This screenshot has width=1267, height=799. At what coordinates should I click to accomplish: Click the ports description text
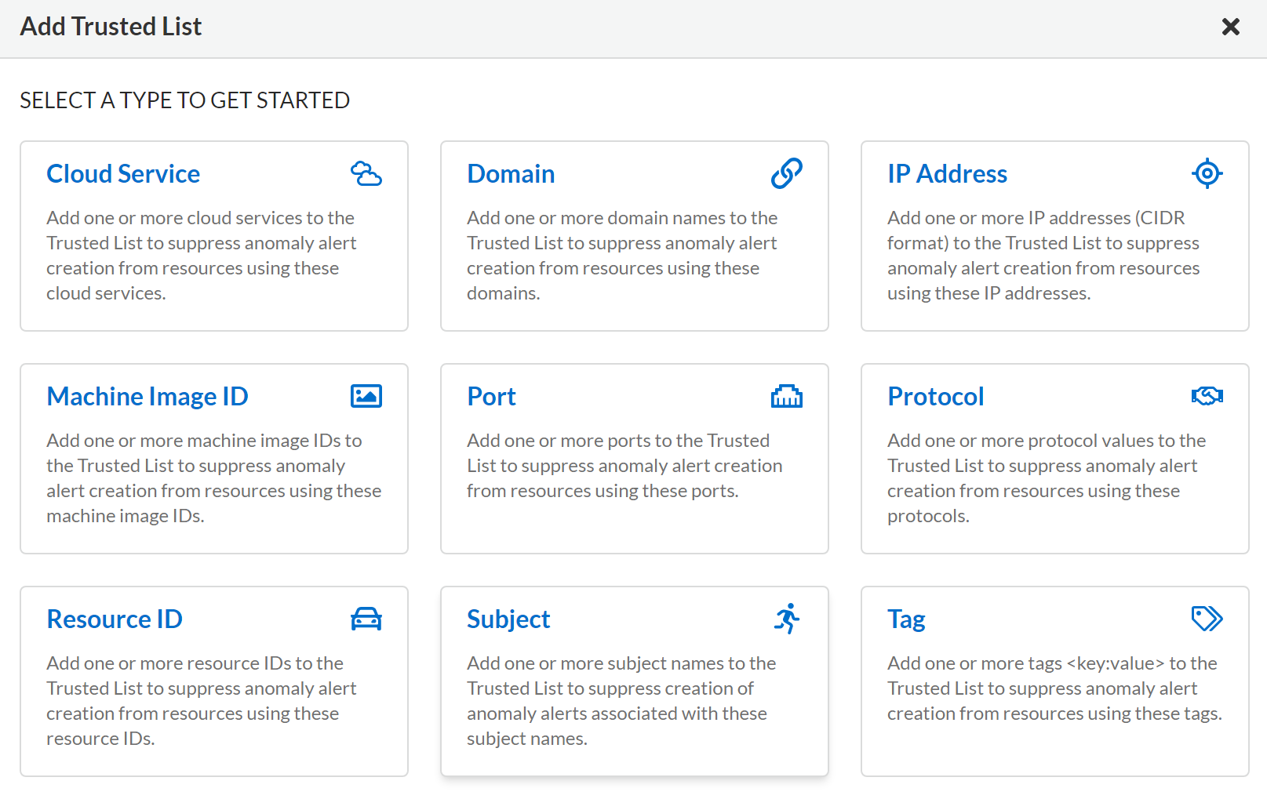(x=624, y=465)
